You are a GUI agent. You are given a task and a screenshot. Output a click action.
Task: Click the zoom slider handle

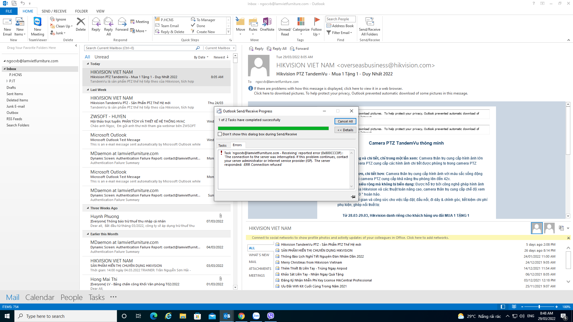point(539,307)
